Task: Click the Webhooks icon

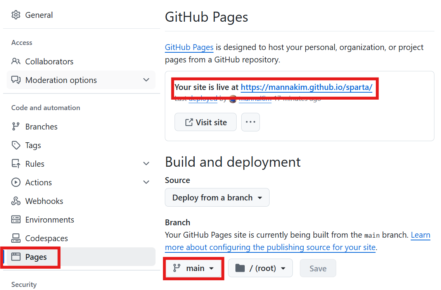Action: 16,201
